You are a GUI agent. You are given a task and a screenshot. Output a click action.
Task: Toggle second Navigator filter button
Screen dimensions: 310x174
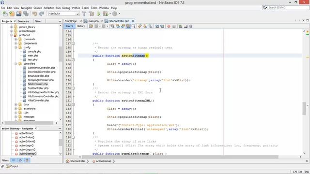point(20,160)
